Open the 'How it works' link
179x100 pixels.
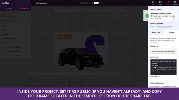click(155, 76)
